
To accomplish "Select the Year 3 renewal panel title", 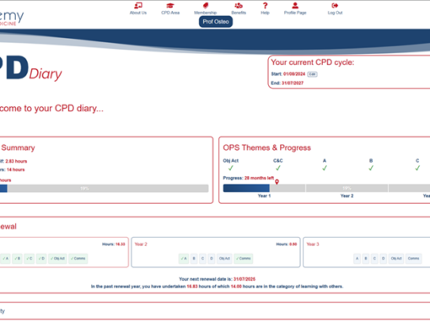I will [313, 244].
